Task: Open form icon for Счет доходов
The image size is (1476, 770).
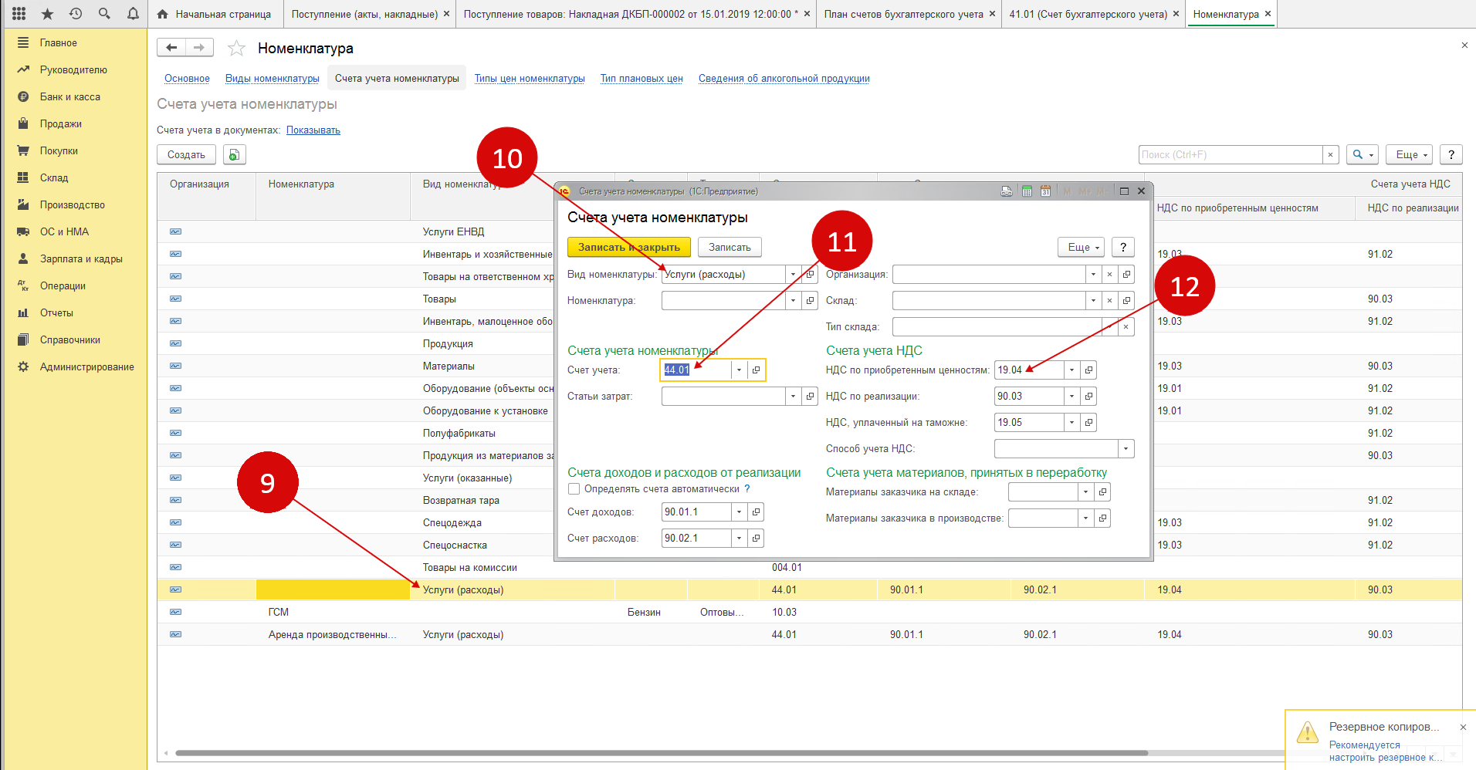Action: click(757, 512)
